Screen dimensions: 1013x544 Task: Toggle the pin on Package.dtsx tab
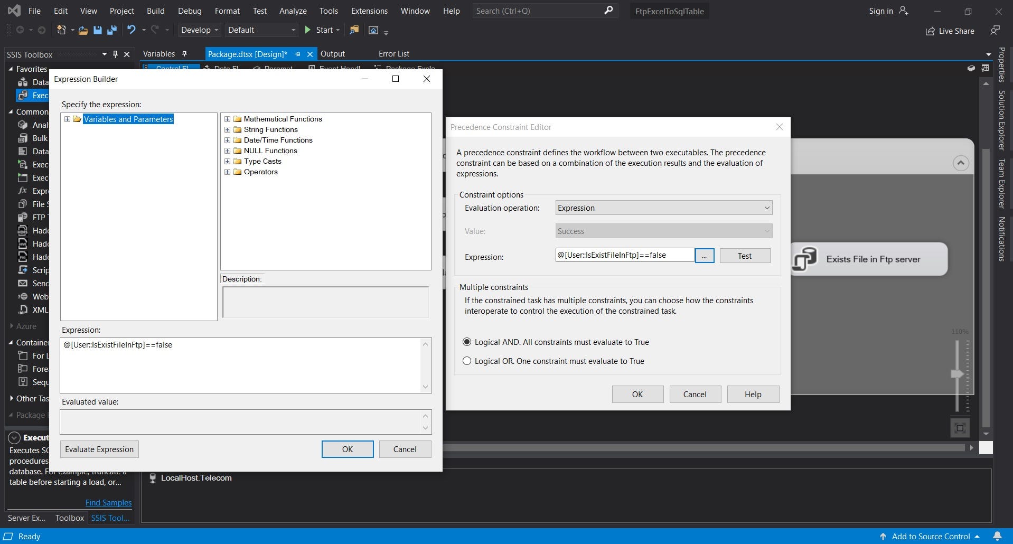click(x=297, y=54)
